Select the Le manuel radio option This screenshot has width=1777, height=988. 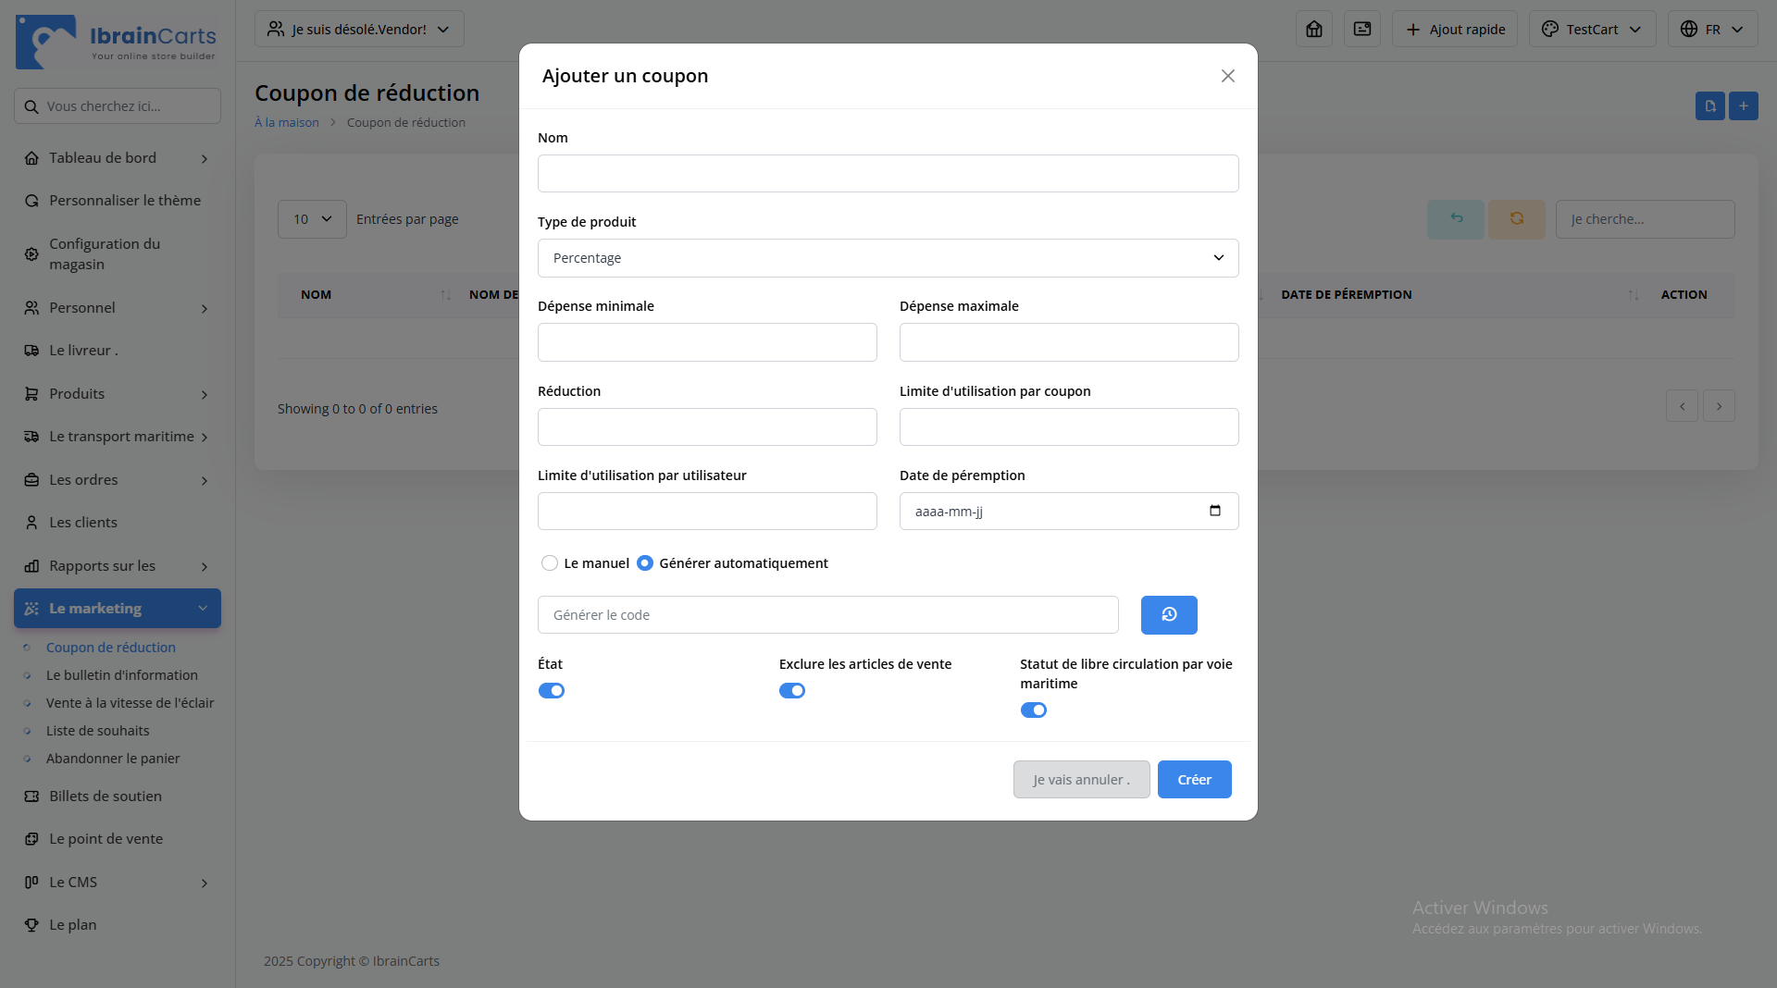click(x=550, y=563)
